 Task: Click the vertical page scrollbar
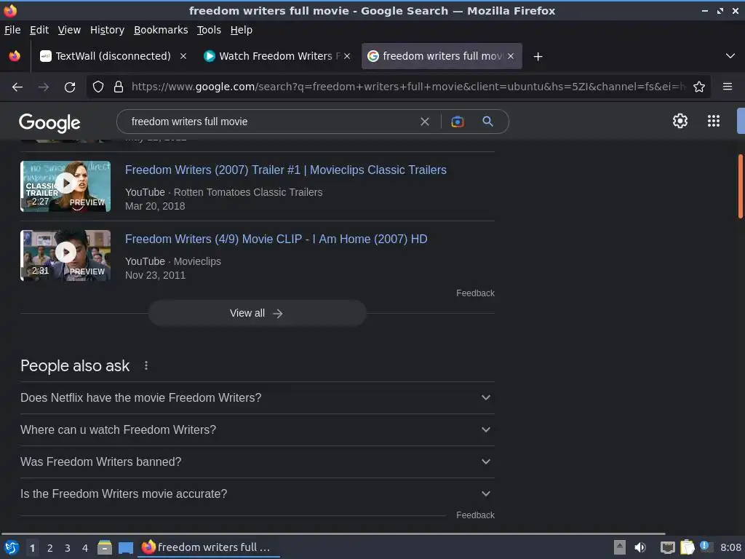click(x=740, y=186)
